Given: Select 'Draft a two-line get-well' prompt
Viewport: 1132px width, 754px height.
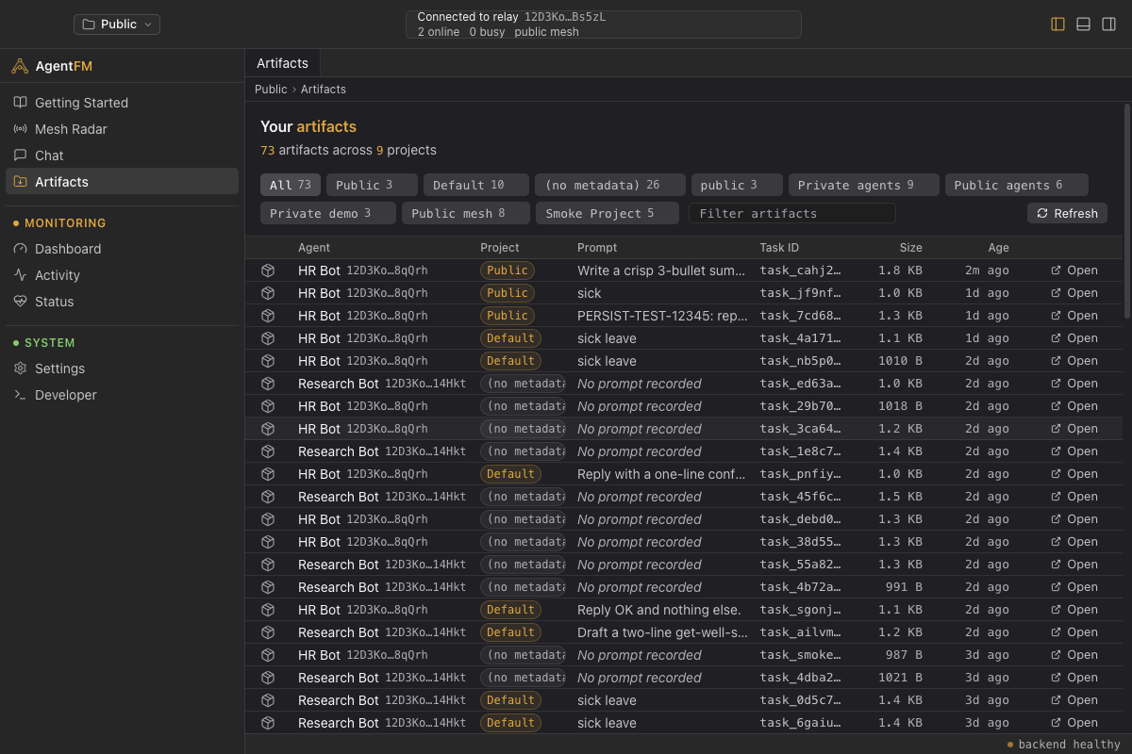Looking at the screenshot, I should [662, 632].
